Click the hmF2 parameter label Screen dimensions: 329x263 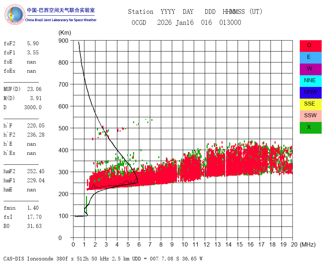point(10,171)
